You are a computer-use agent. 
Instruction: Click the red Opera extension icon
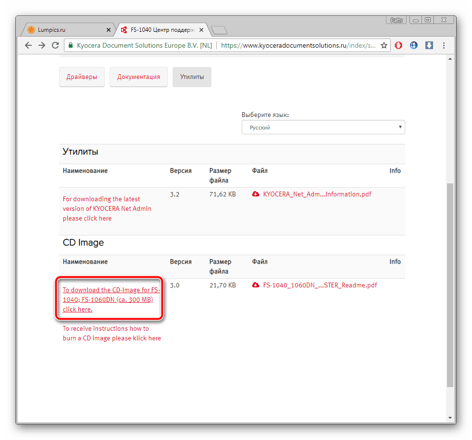[x=398, y=45]
